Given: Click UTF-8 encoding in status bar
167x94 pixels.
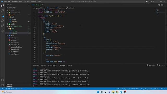Looking at the screenshot, I should [133, 89].
